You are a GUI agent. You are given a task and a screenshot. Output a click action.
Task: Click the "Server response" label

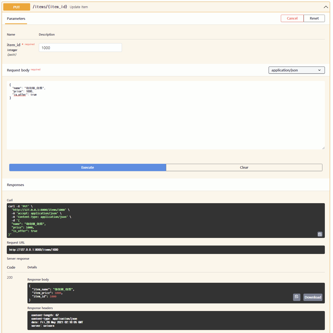[18, 259]
